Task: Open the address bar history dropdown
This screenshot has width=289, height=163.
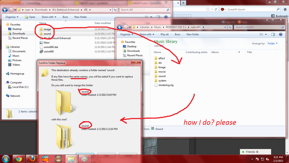Action: tap(111, 10)
